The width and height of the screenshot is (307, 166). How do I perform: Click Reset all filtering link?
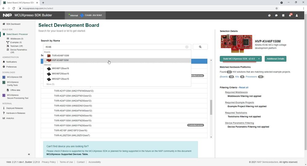coord(244,87)
